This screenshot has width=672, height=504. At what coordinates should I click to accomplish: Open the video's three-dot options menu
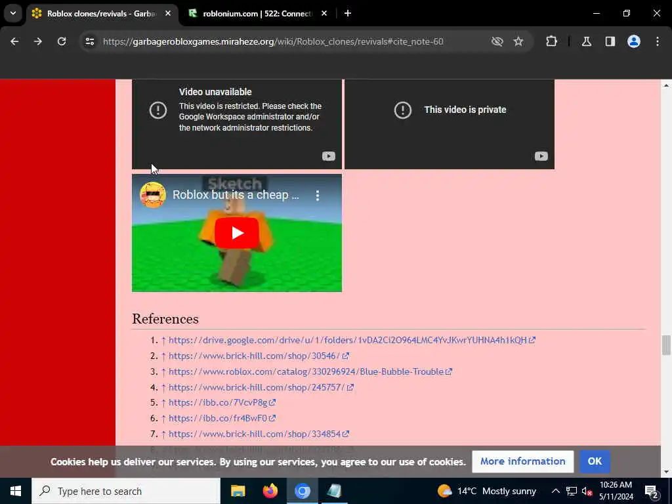click(x=318, y=196)
